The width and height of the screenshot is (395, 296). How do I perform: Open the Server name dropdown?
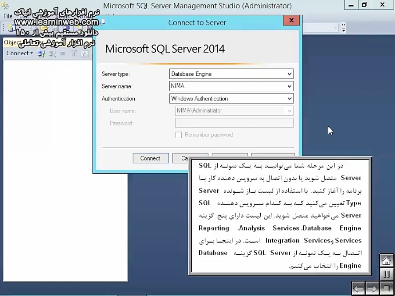pos(290,86)
